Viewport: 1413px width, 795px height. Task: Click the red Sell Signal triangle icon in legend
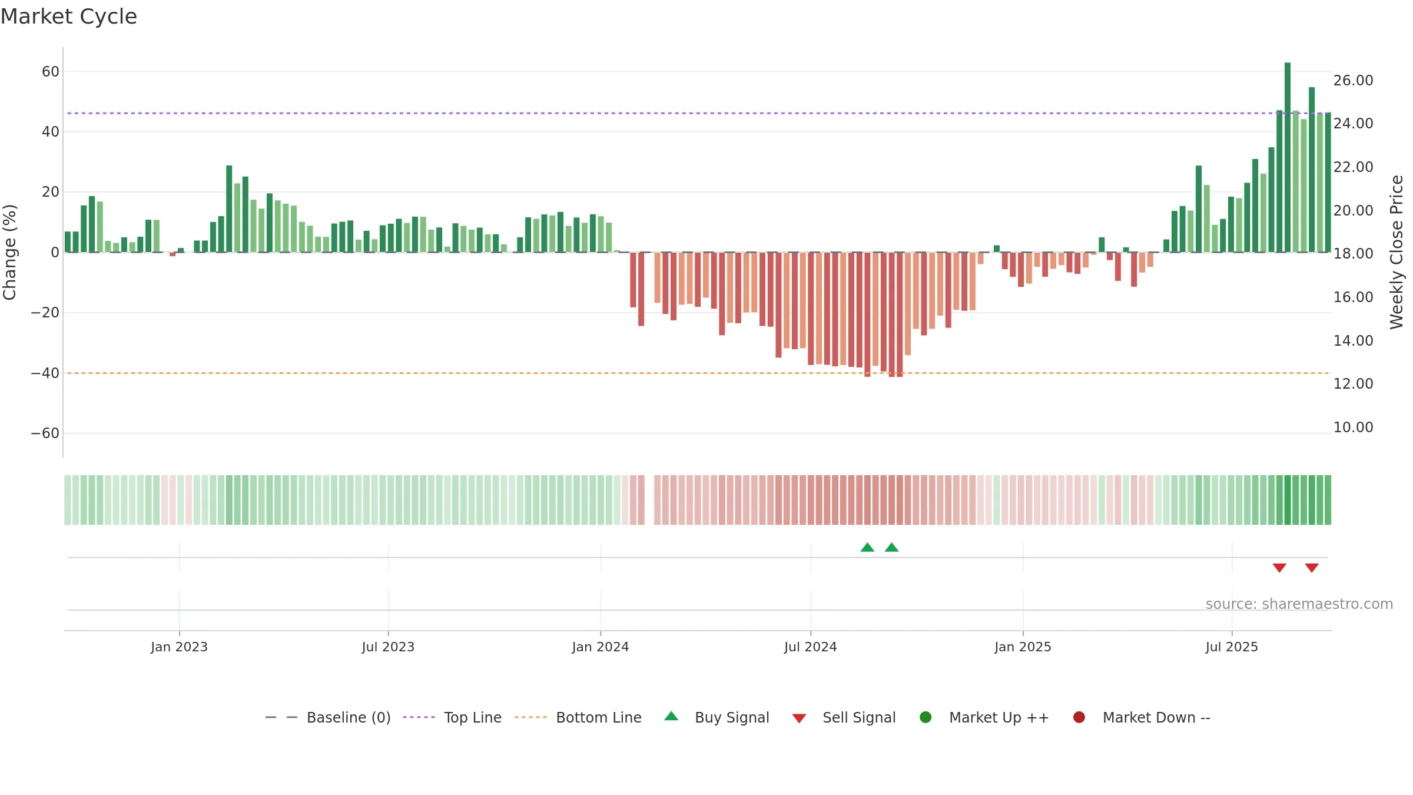[799, 718]
